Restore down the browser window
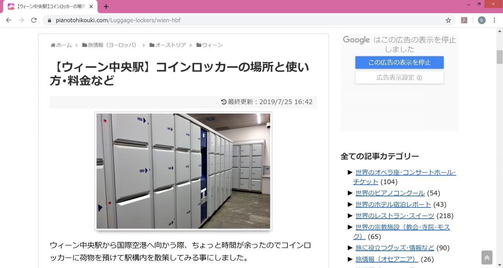Screen dimensions: 503x268 click(479, 4)
